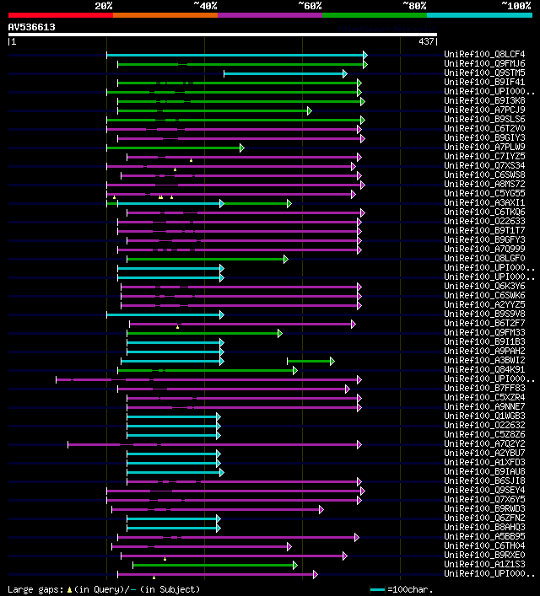Click the AV536613 query name
Screen dimensions: 540x596
pyautogui.click(x=31, y=27)
